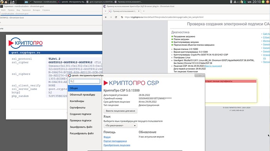Open the 'Портал техподдержки' link
This screenshot has width=270, height=151.
pyautogui.click(x=115, y=141)
